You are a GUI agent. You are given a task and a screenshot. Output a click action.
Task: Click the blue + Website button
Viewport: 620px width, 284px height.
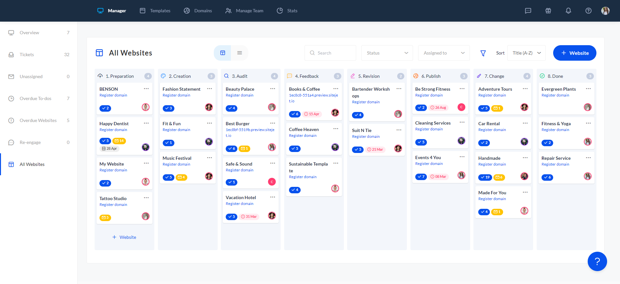click(x=574, y=53)
